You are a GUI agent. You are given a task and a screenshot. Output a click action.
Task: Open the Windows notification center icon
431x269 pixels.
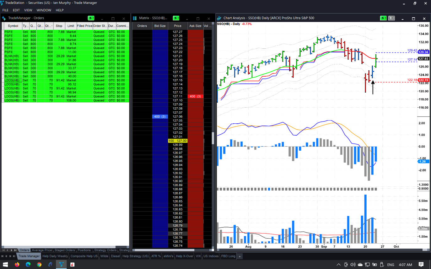coord(421,265)
